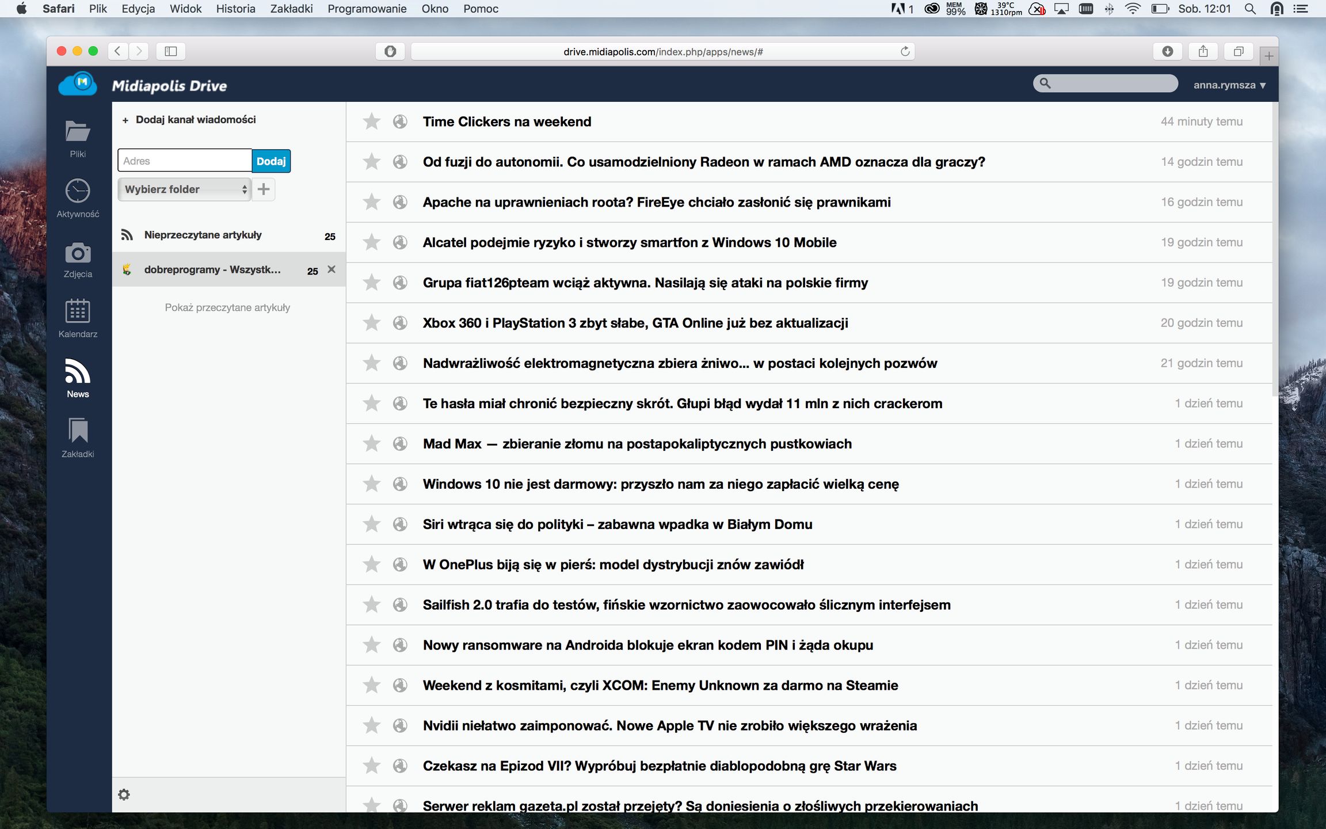Open the Zakładki bookmarks app
This screenshot has height=829, width=1326.
pyautogui.click(x=78, y=438)
